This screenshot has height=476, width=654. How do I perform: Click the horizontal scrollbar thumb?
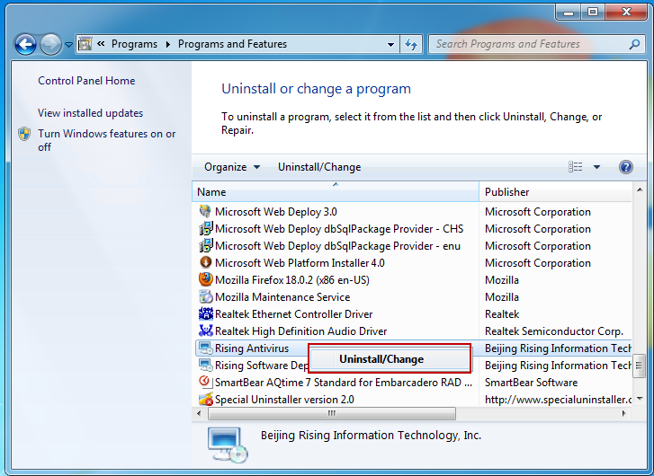pos(332,413)
